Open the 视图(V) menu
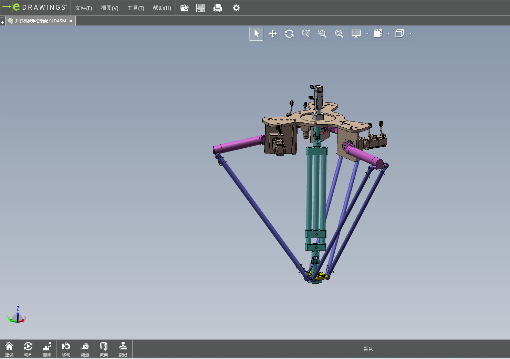The image size is (510, 359). pos(110,8)
